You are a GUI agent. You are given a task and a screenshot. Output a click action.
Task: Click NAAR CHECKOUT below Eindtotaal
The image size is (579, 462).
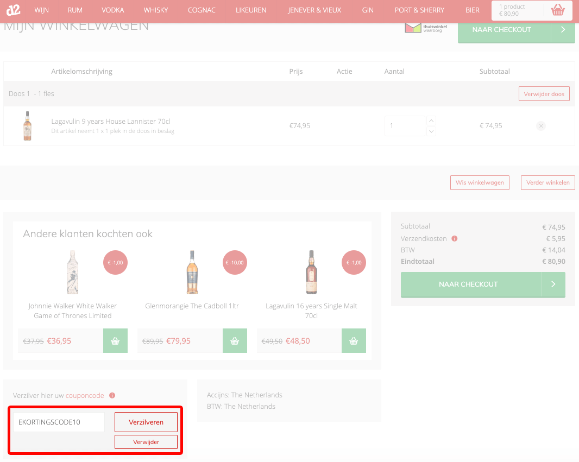483,284
